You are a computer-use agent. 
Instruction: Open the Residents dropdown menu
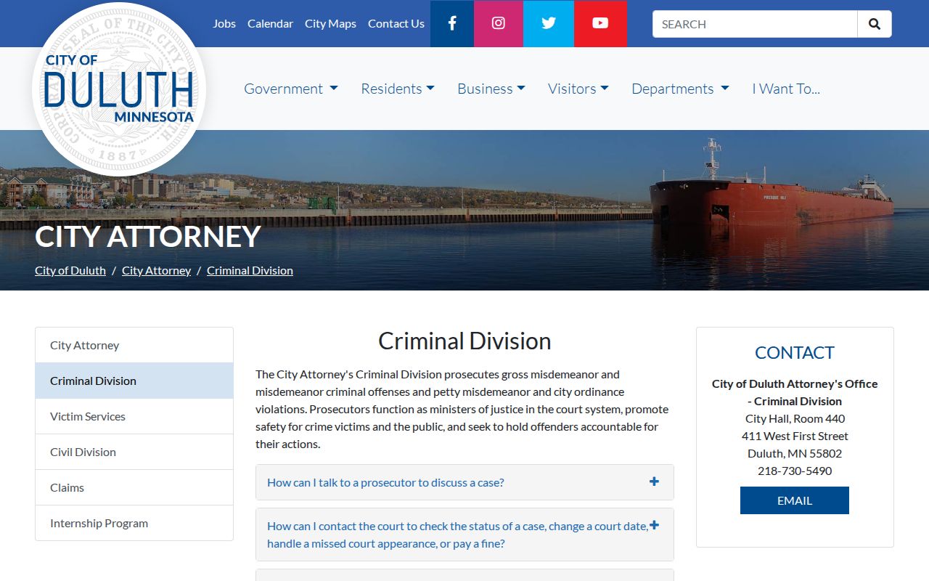click(398, 89)
